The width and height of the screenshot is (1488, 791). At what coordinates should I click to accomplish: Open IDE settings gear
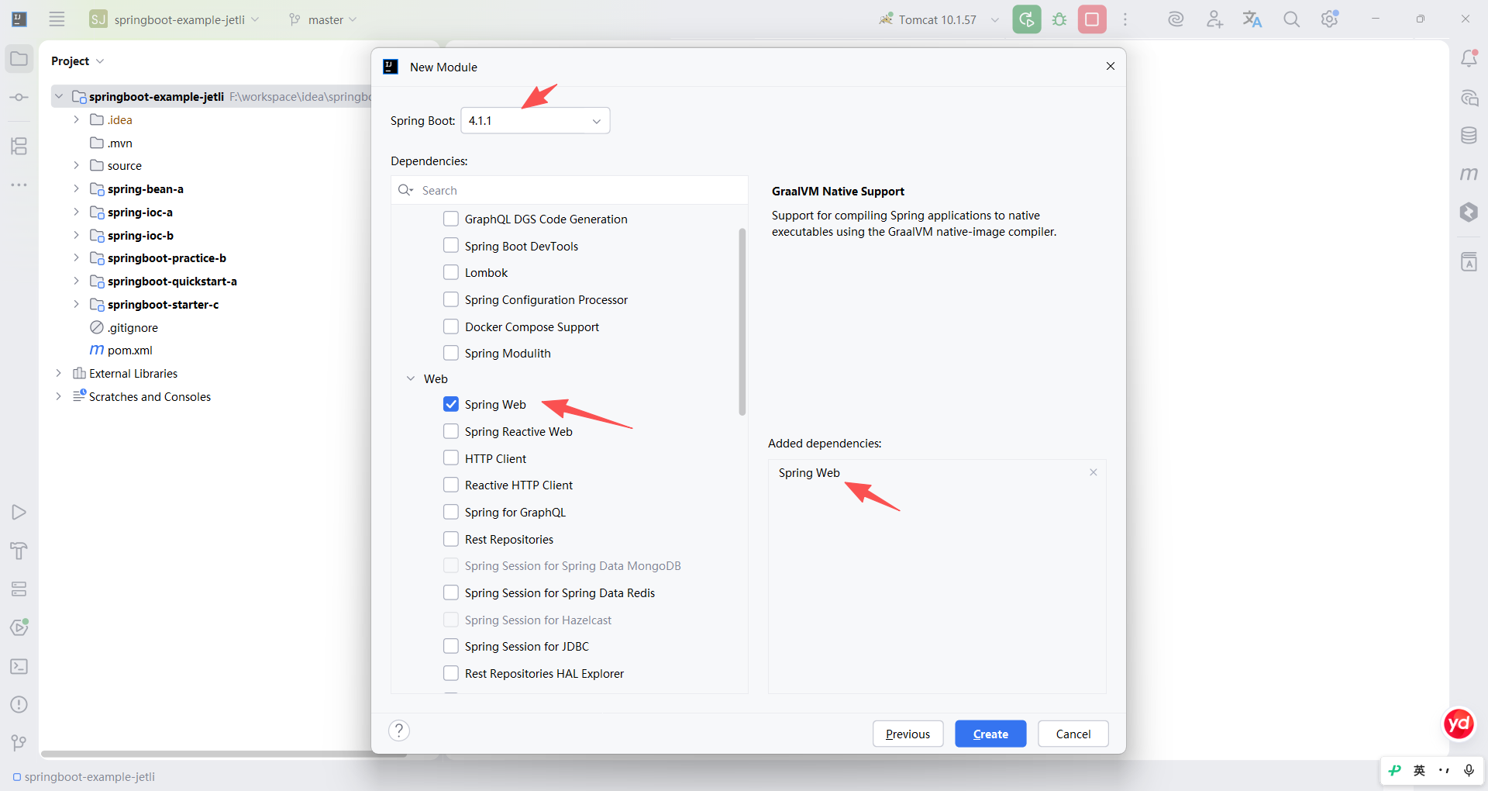(1330, 19)
